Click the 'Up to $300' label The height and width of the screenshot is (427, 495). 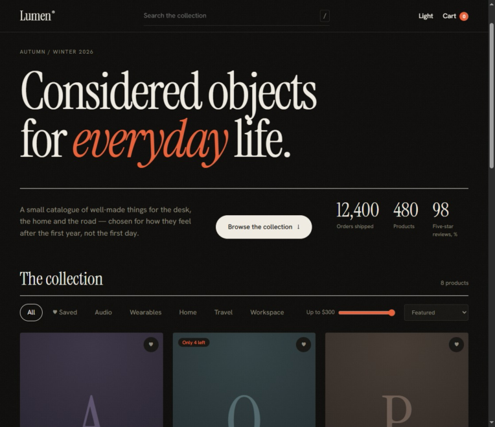click(320, 312)
